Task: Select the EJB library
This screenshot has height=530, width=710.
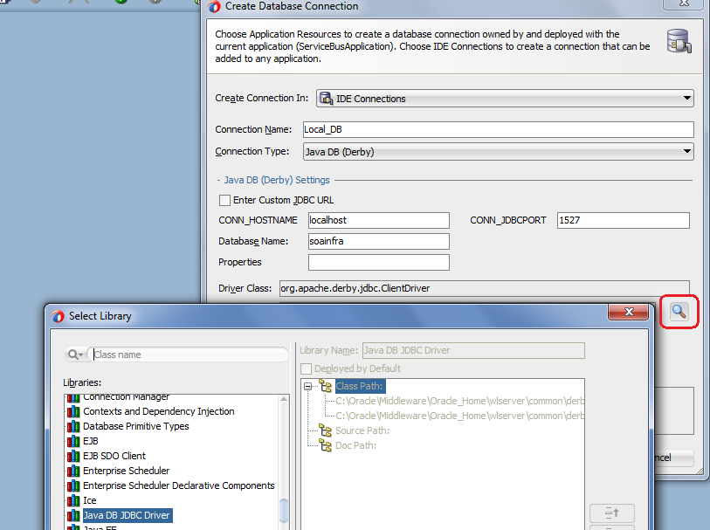Action: pos(91,441)
